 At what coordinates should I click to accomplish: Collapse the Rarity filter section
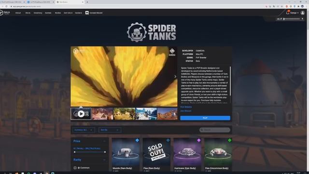click(105, 160)
